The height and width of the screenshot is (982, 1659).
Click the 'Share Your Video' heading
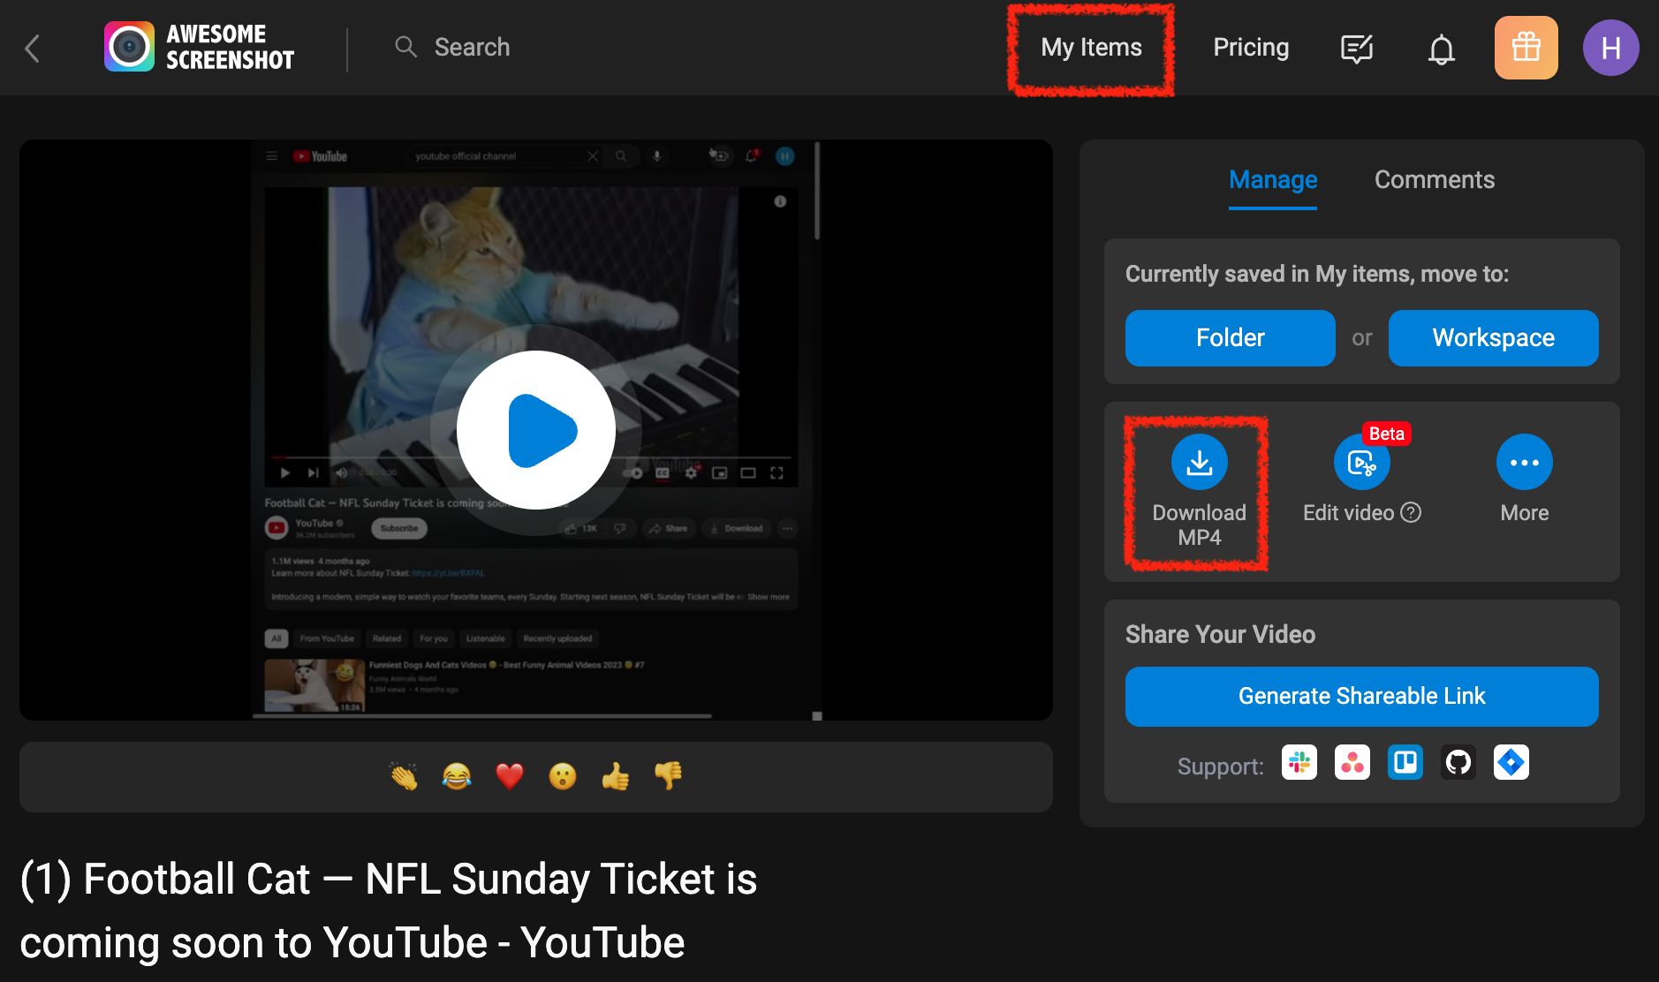pyautogui.click(x=1220, y=634)
